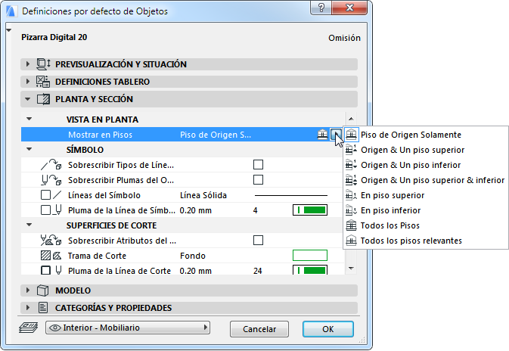The width and height of the screenshot is (509, 351).
Task: Expand the Previsualización y Situación panel
Action: [x=28, y=64]
